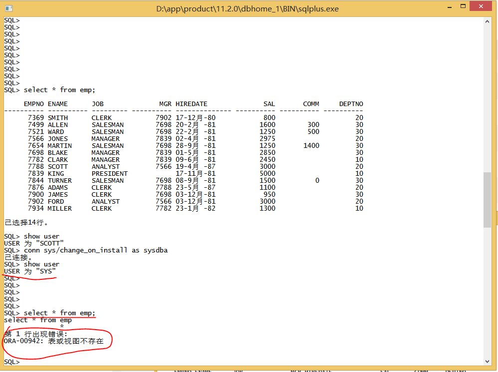Viewport: 498px width, 372px height.
Task: Click the MGR column header
Action: point(166,104)
